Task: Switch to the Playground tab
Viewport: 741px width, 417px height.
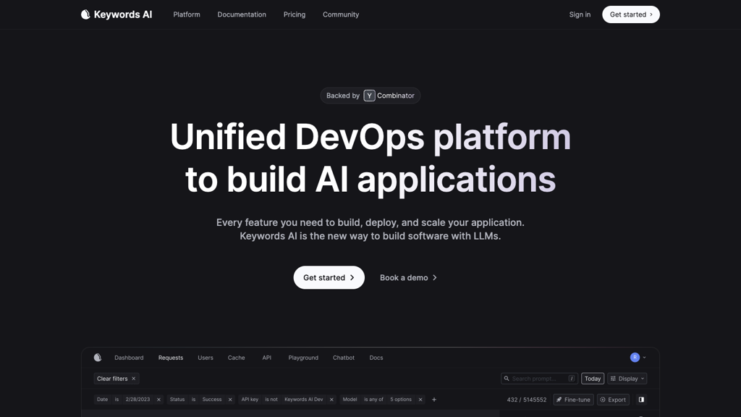Action: 303,358
